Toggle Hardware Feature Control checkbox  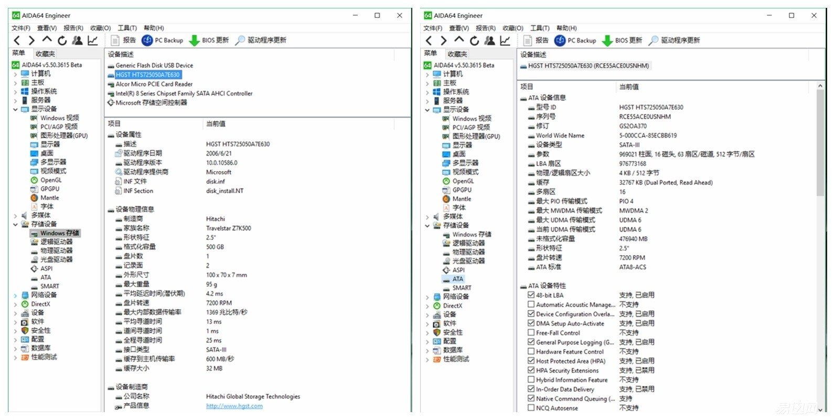[531, 352]
